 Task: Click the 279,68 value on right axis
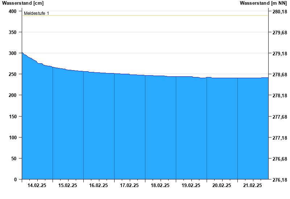(280, 33)
